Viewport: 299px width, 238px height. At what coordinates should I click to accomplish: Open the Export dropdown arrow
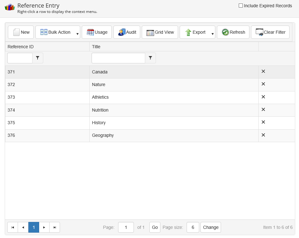point(212,34)
